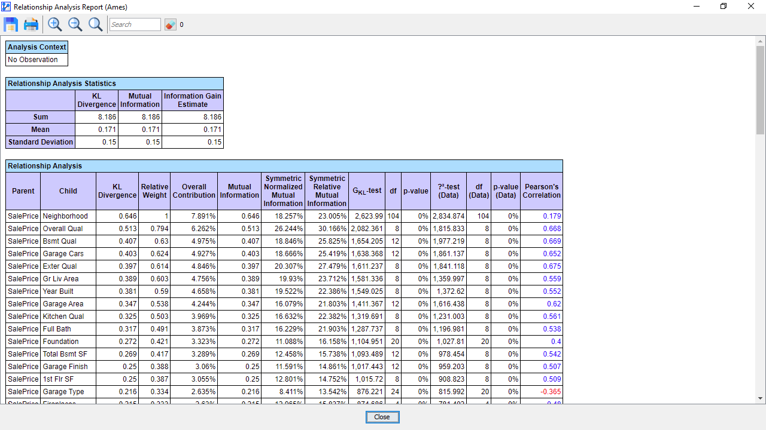Select the 'Standard Deviation' row label
This screenshot has width=766, height=430.
[41, 142]
